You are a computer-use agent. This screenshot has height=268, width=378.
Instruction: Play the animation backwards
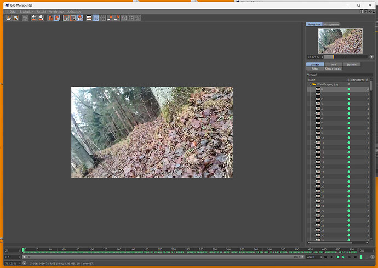pyautogui.click(x=337, y=257)
